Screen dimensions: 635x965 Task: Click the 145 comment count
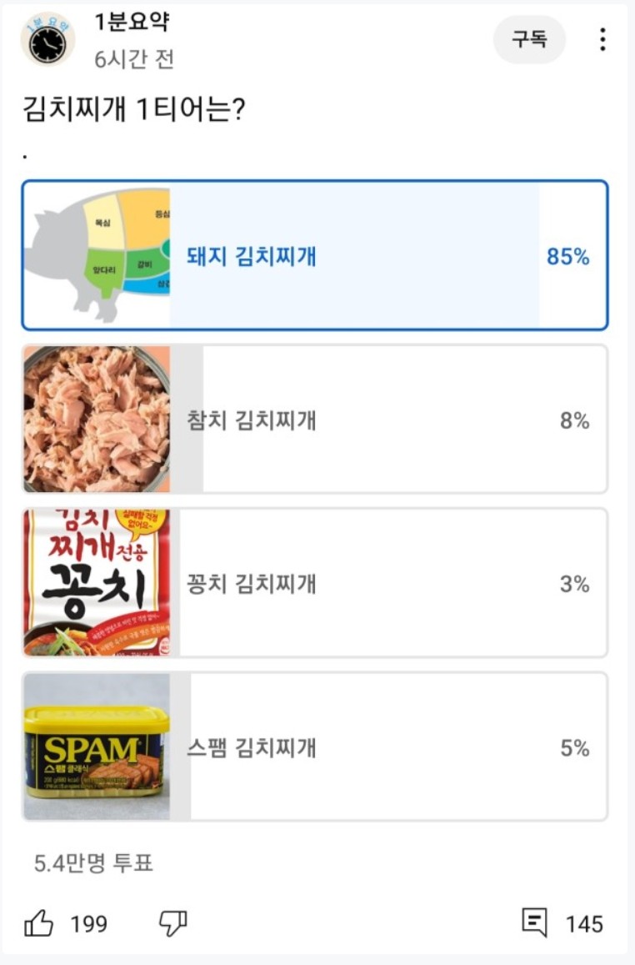pos(584,924)
